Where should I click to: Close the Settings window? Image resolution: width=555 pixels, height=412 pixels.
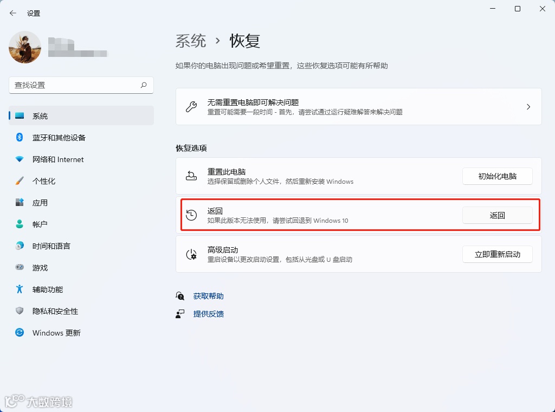tap(542, 9)
